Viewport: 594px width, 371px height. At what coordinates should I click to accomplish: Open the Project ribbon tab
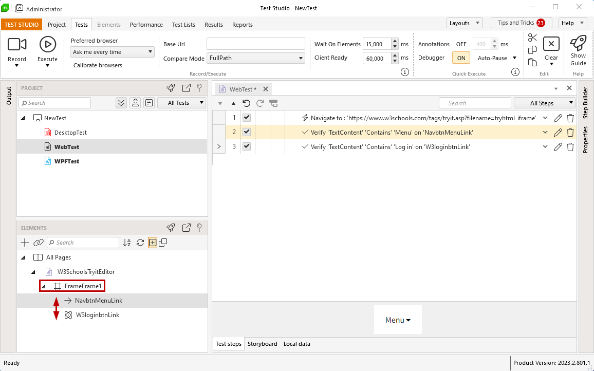(57, 25)
